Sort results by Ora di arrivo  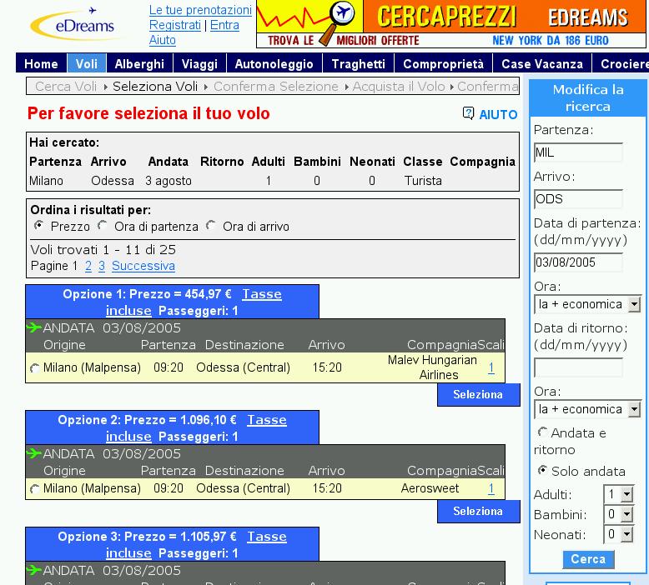(210, 226)
